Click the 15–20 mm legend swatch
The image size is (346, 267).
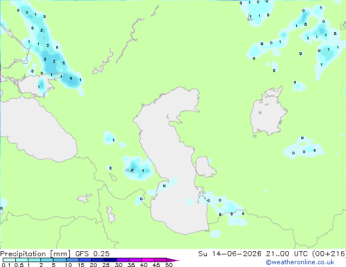click(85, 260)
